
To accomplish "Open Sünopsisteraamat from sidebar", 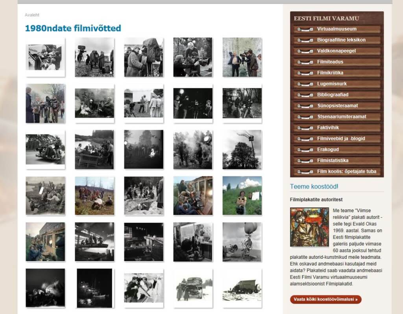I will click(337, 106).
